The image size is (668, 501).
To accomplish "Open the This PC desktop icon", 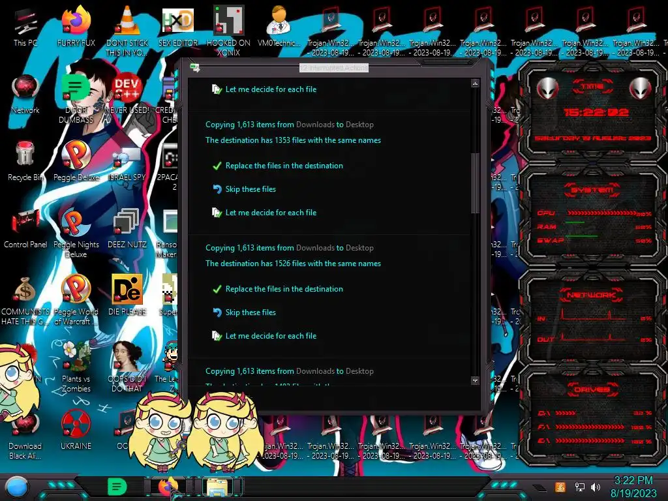I will click(x=25, y=27).
